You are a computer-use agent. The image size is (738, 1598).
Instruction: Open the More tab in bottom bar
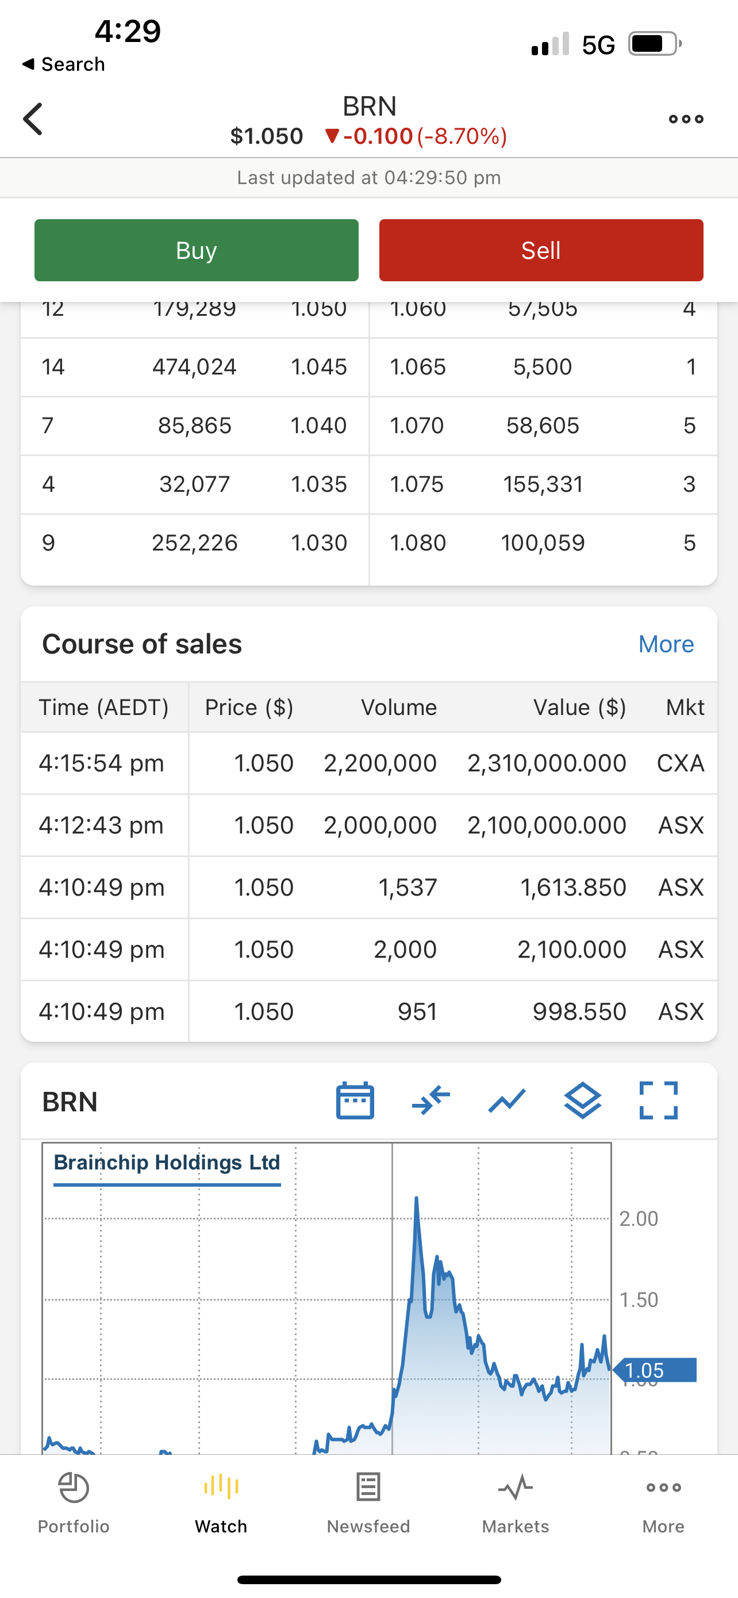pos(663,1503)
